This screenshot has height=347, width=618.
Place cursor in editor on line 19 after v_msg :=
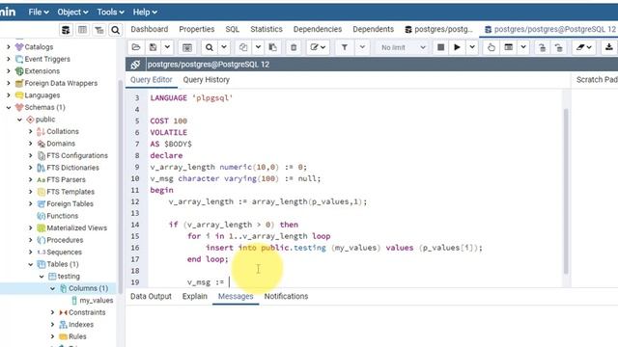229,282
